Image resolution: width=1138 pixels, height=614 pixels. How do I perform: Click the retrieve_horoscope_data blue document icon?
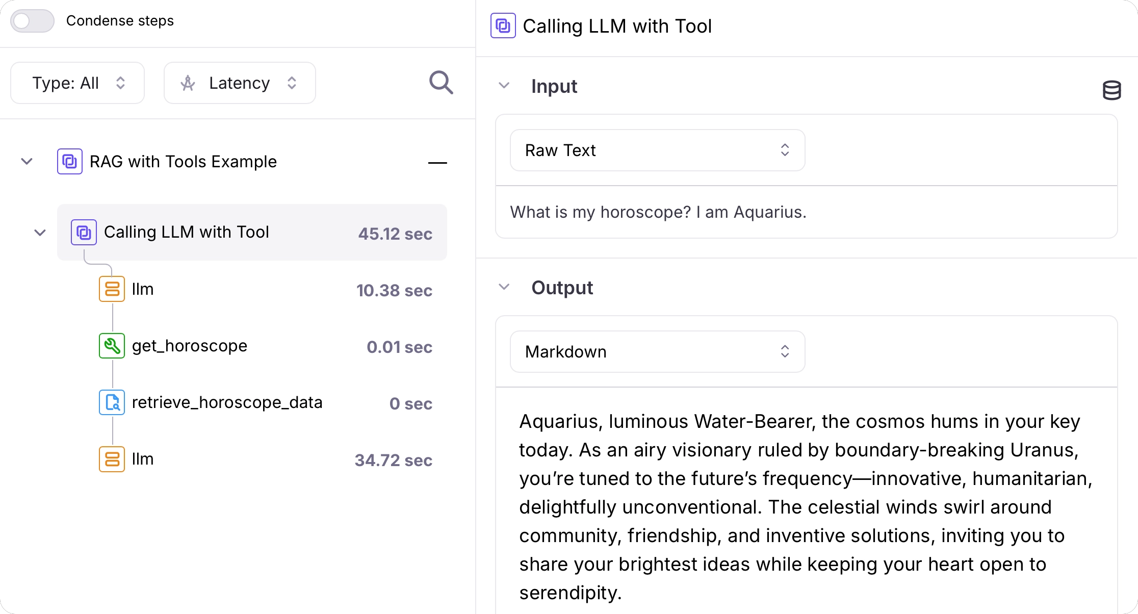click(112, 402)
